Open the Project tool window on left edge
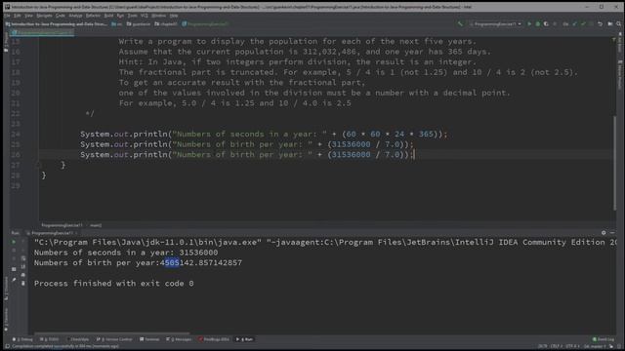625x351 pixels. [x=6, y=42]
